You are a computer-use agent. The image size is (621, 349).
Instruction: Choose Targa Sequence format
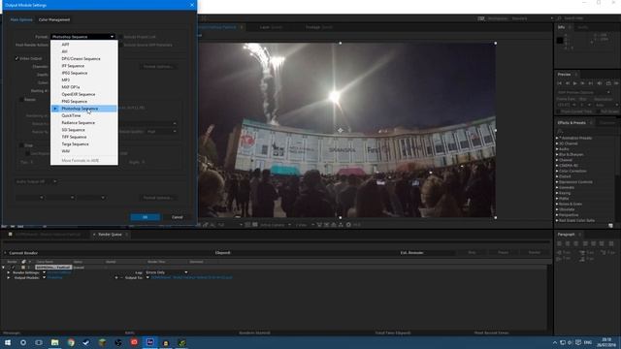pyautogui.click(x=84, y=144)
